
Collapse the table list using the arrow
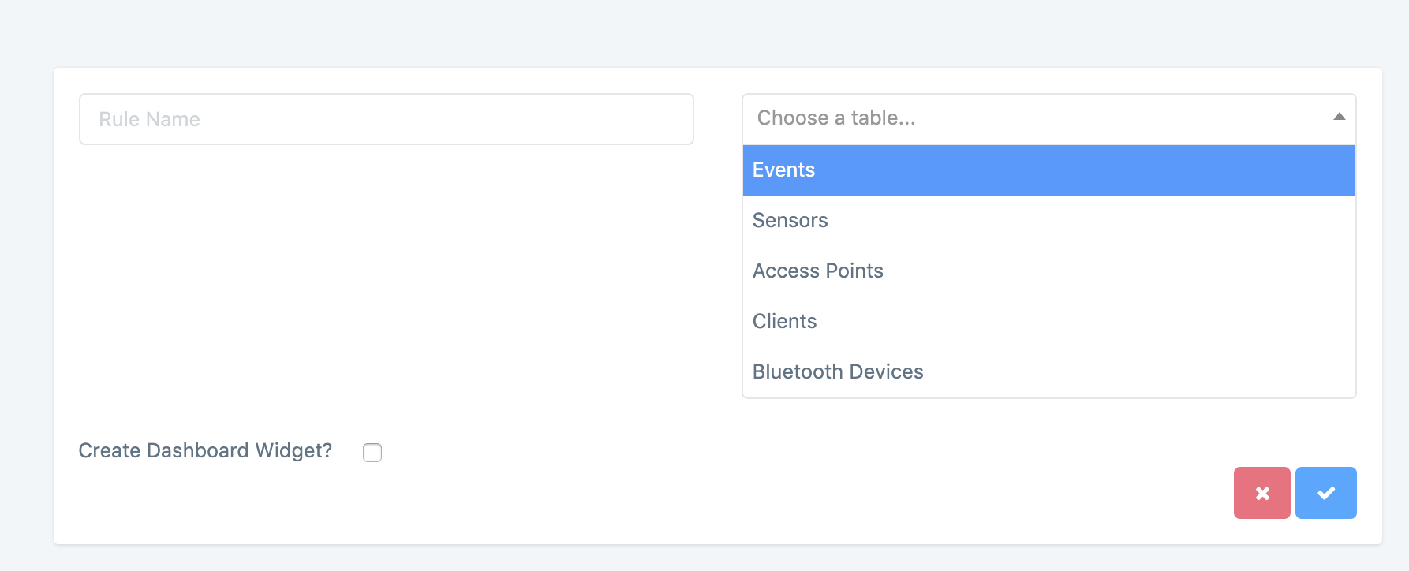coord(1339,117)
